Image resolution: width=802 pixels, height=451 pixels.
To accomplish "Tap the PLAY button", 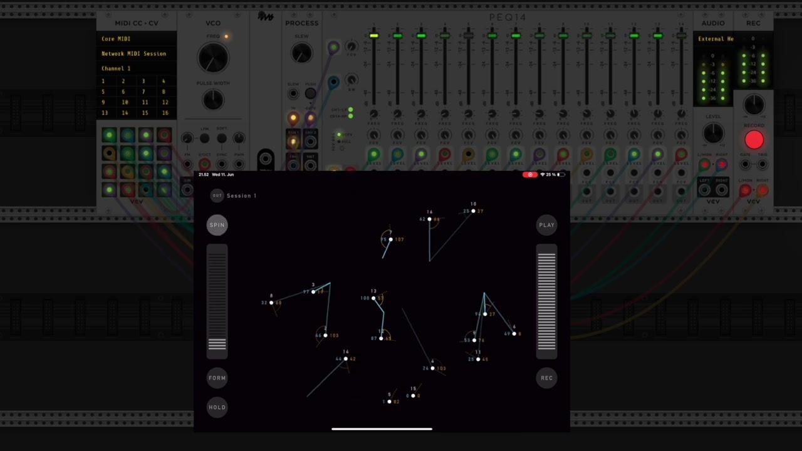I will coord(546,225).
